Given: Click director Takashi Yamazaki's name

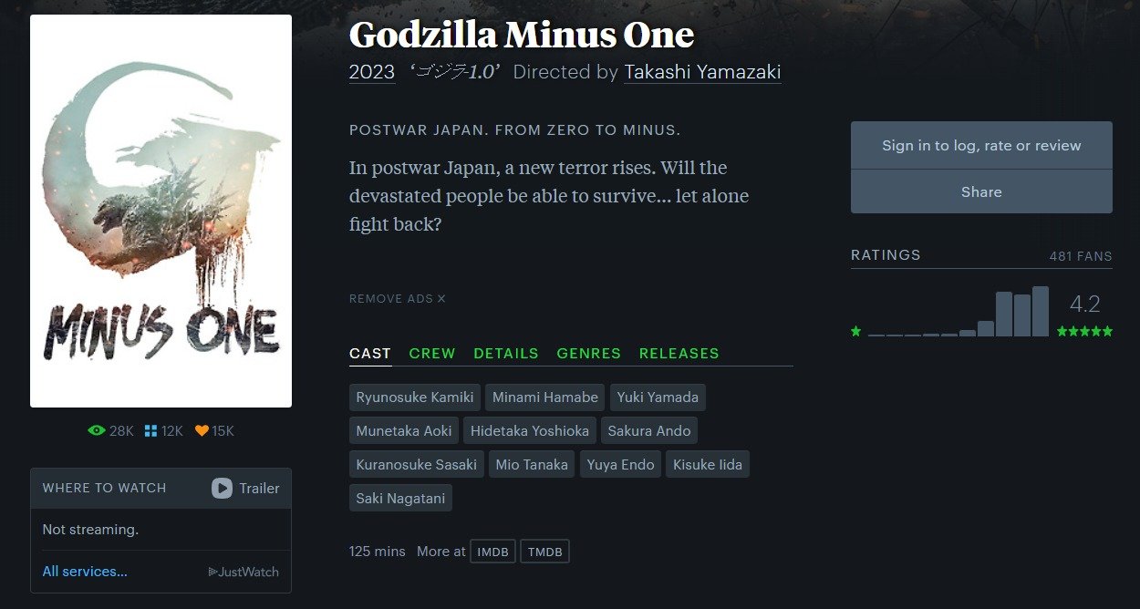Looking at the screenshot, I should point(702,72).
